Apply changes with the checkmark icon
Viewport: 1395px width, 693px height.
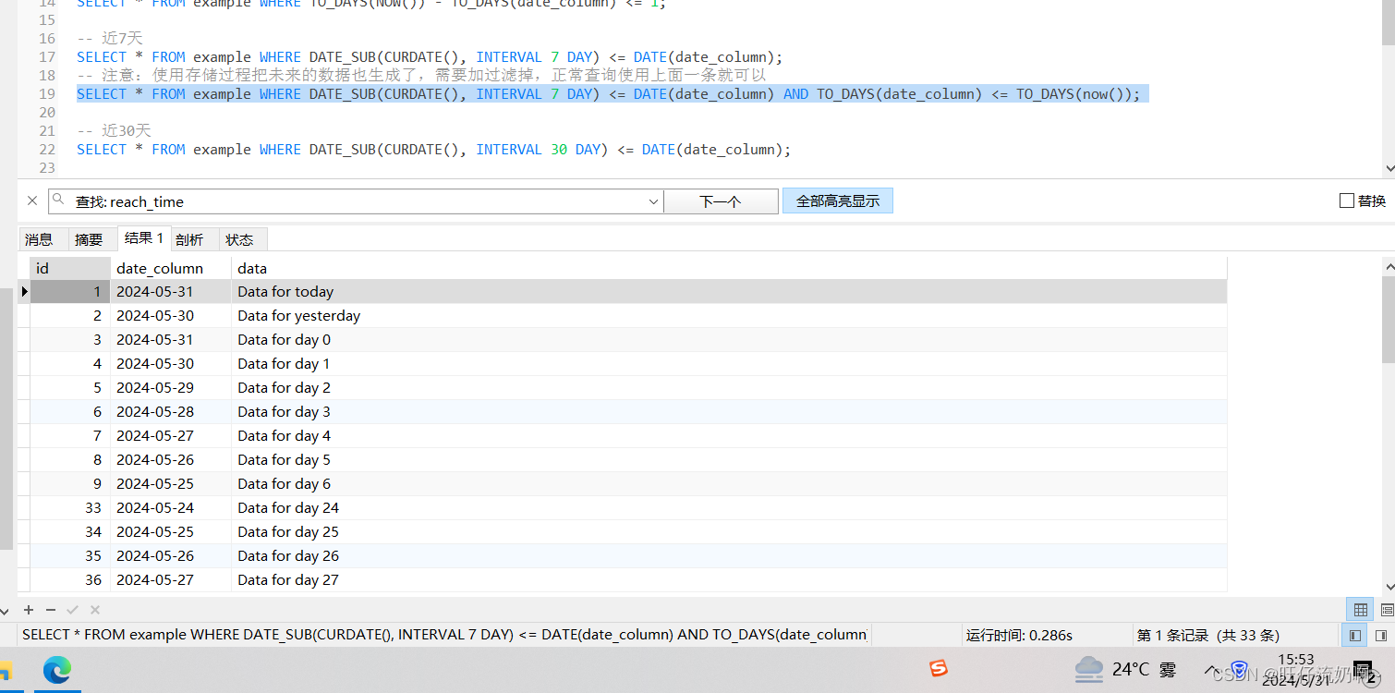pos(73,610)
